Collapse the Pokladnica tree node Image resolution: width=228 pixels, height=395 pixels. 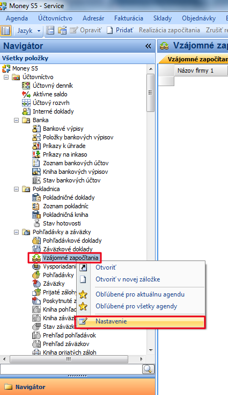coord(16,189)
